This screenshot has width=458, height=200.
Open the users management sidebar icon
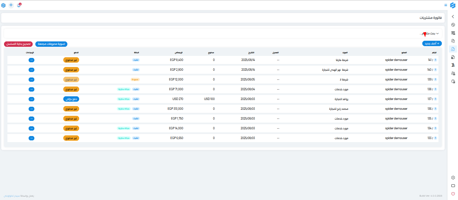(x=453, y=73)
